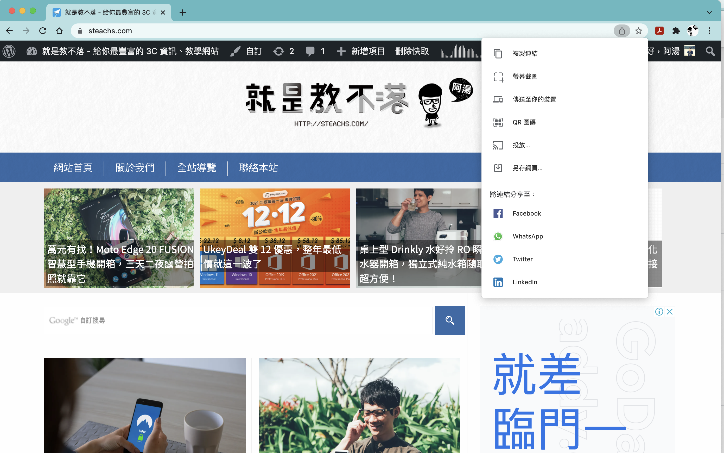Open the Adobe Acrobat extension icon

(659, 30)
